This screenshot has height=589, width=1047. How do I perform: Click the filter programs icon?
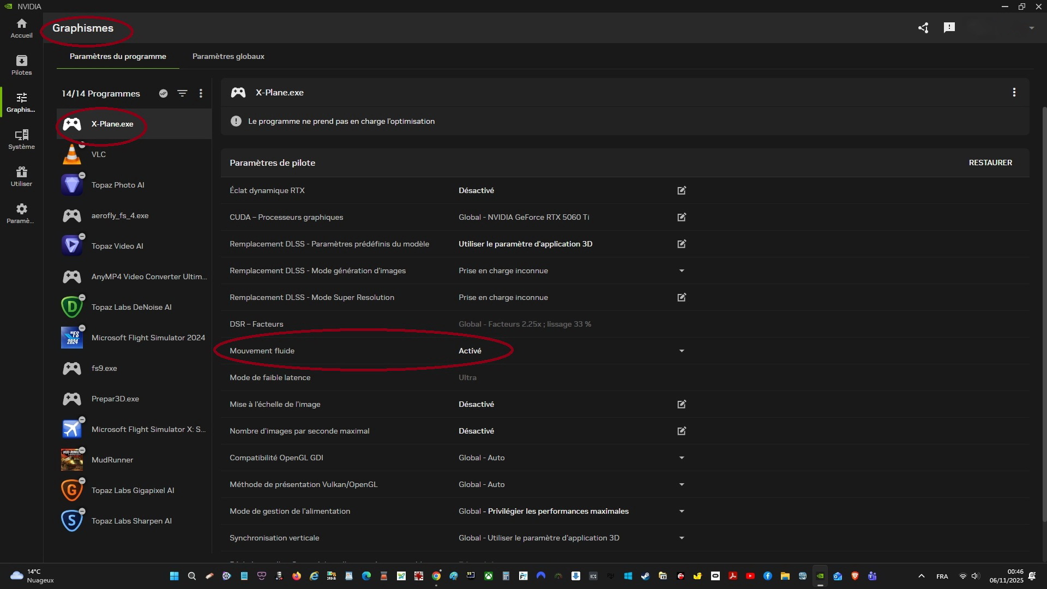coord(182,93)
